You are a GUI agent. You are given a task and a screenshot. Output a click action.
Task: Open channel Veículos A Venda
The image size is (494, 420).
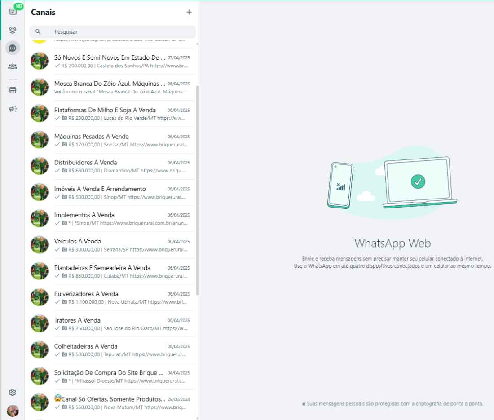pos(112,245)
